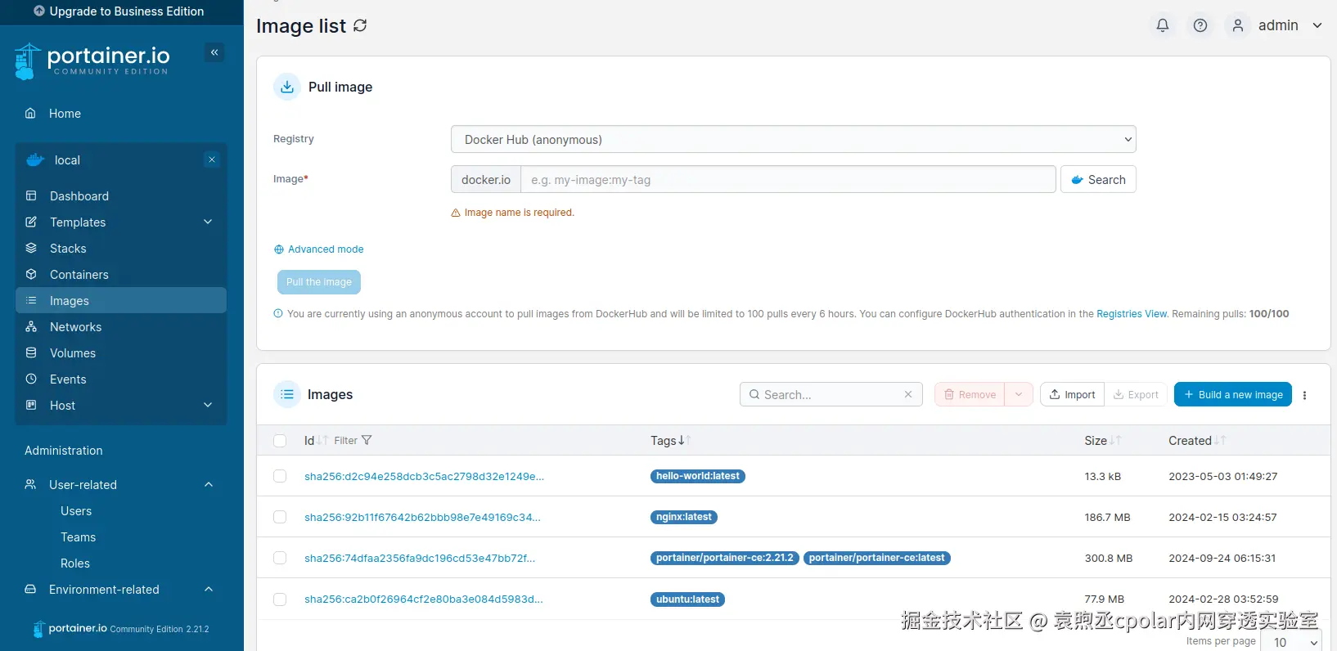Viewport: 1337px width, 651px height.
Task: Check the ubuntu:latest image row
Action: pyautogui.click(x=280, y=599)
